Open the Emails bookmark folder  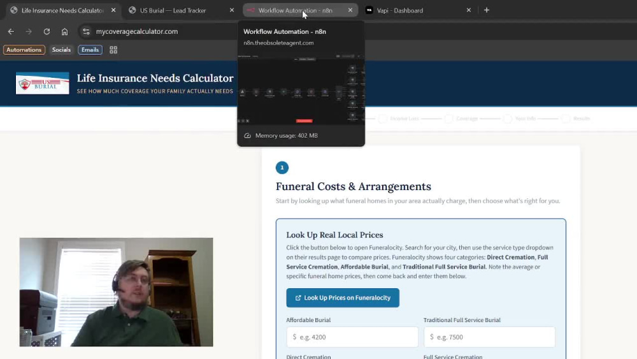[90, 50]
